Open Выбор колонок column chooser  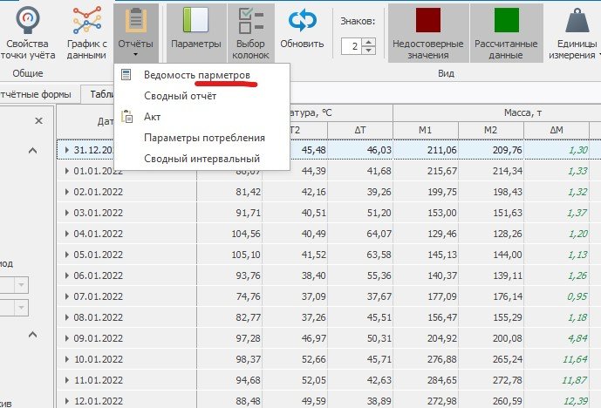(250, 21)
